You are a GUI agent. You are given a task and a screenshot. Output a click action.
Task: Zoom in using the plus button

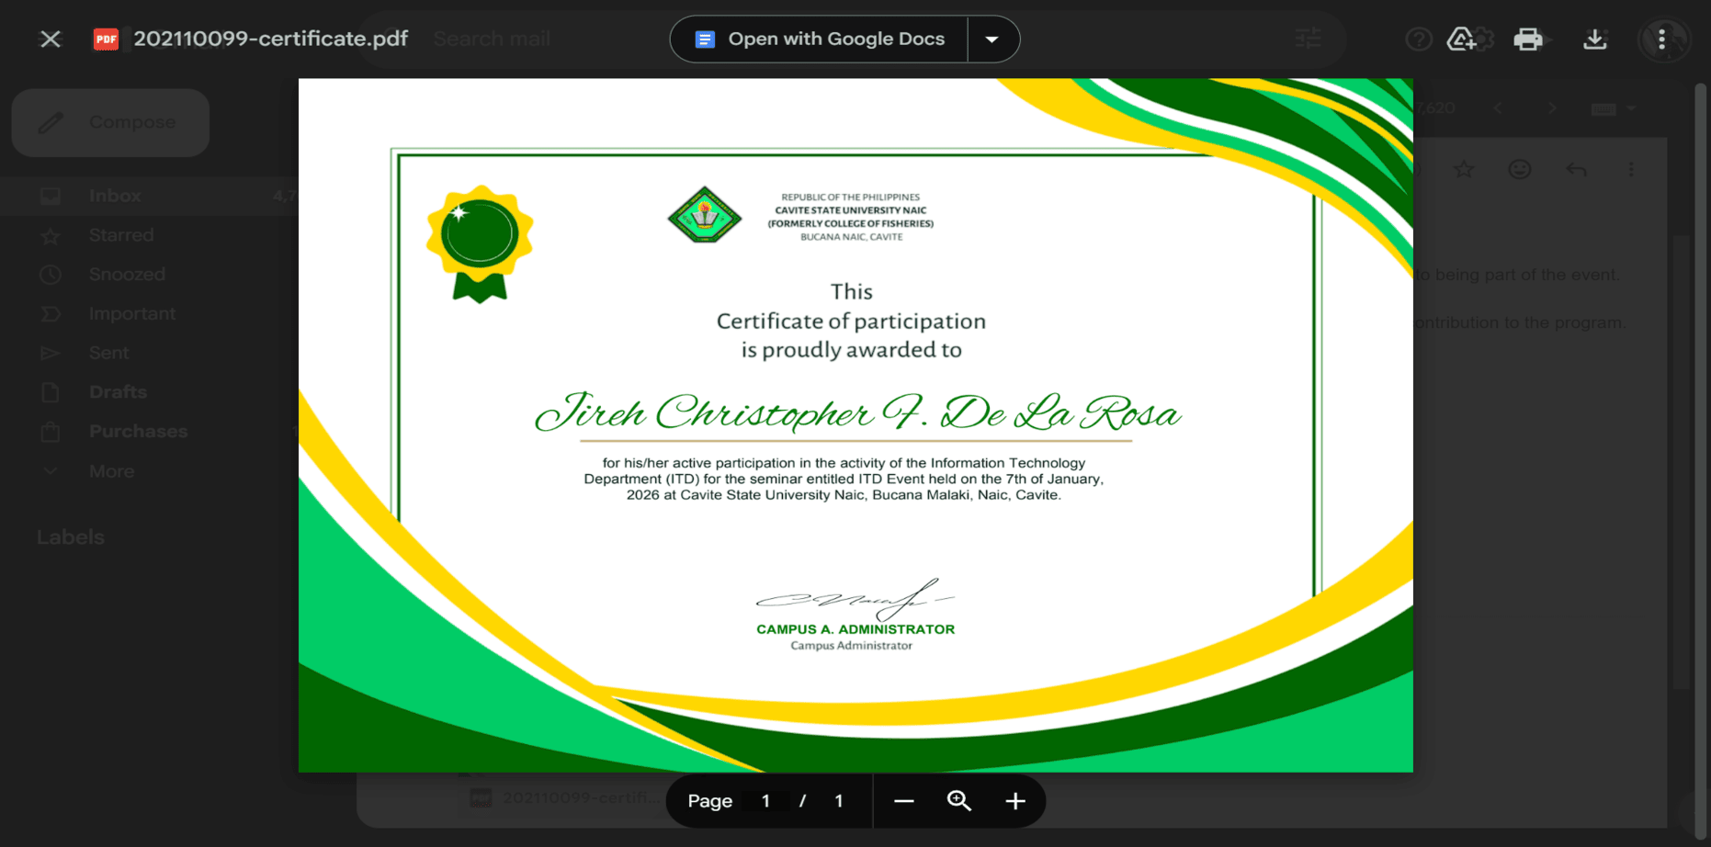tap(1015, 801)
